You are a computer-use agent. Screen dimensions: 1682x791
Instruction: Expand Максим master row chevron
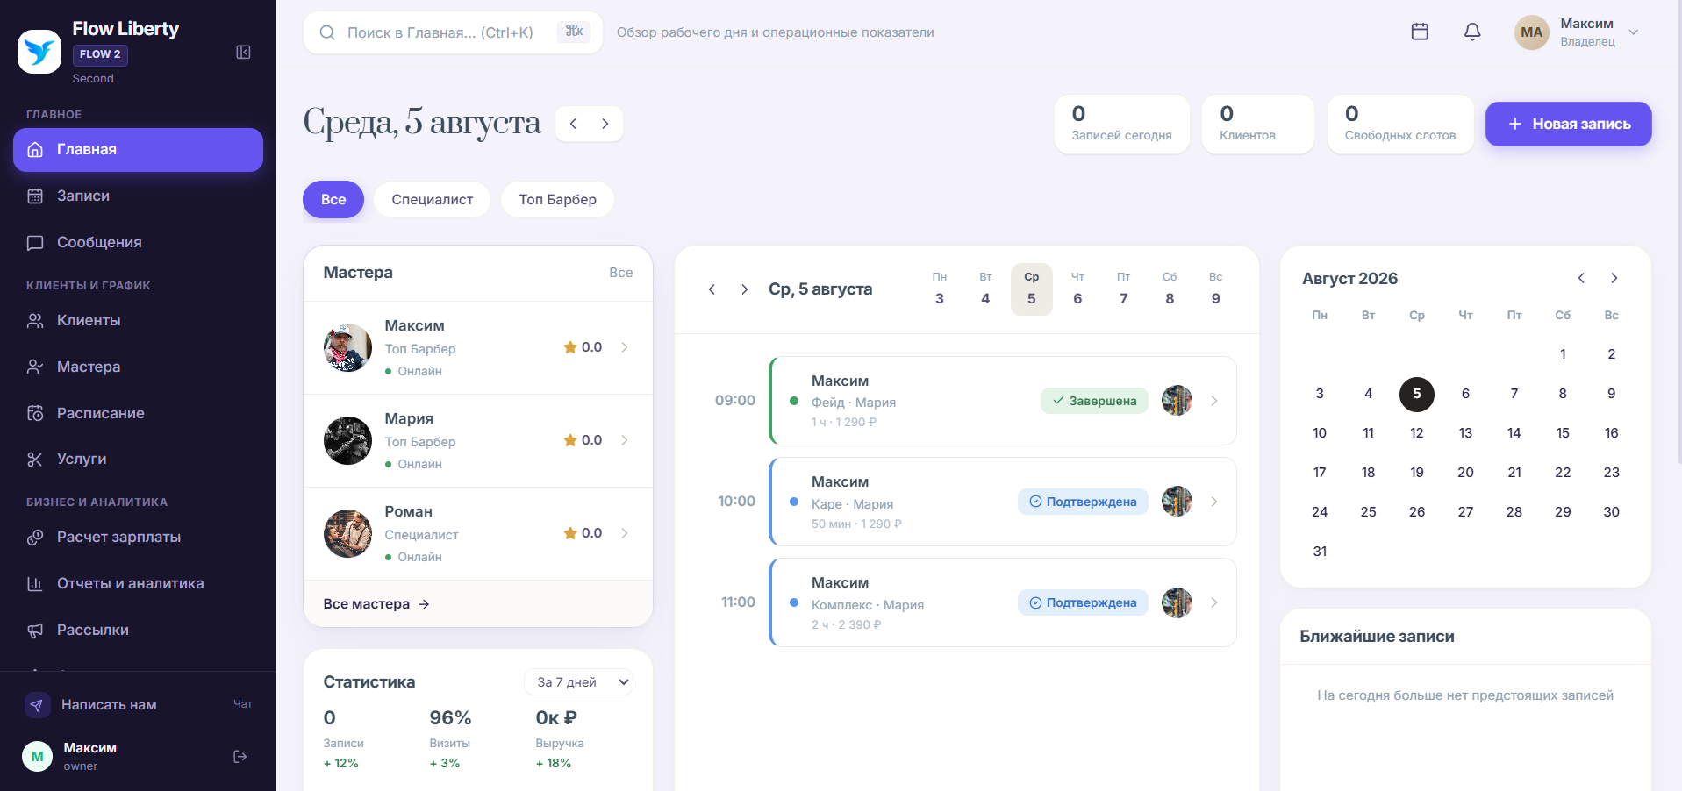pos(625,347)
